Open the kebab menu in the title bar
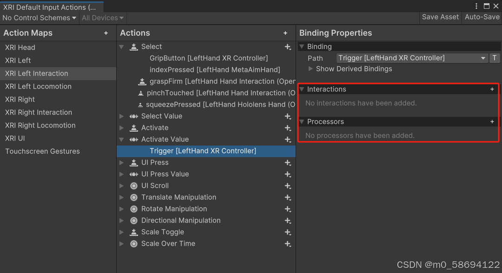 [476, 5]
